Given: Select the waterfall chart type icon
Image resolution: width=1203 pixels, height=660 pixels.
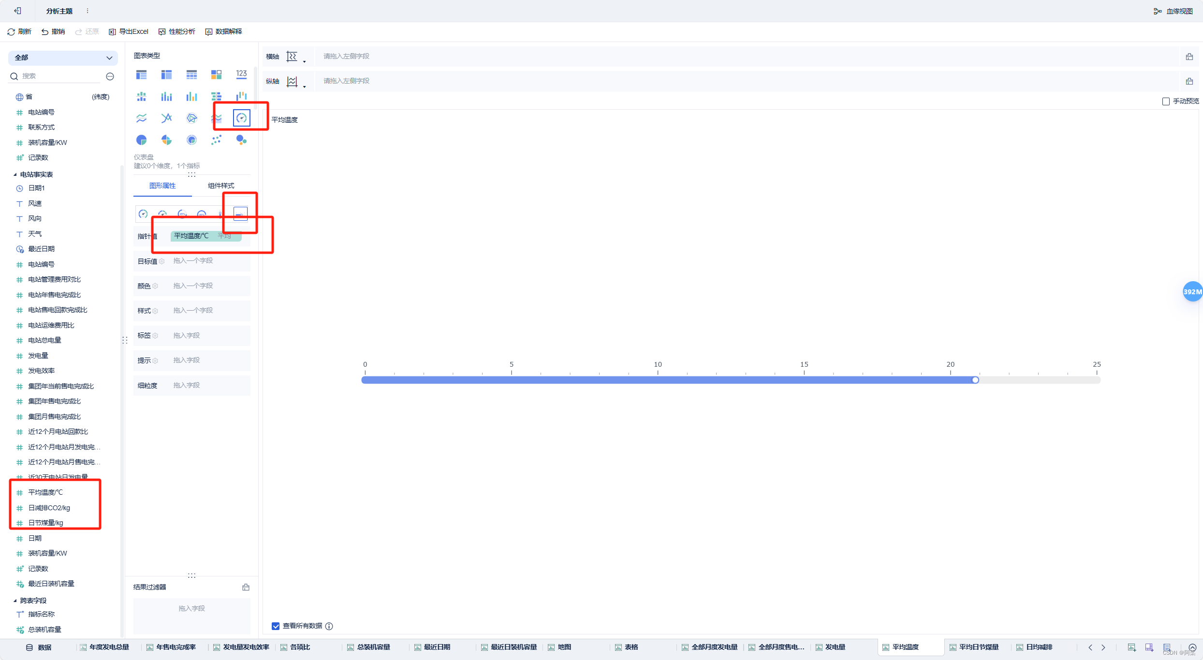Looking at the screenshot, I should click(241, 97).
